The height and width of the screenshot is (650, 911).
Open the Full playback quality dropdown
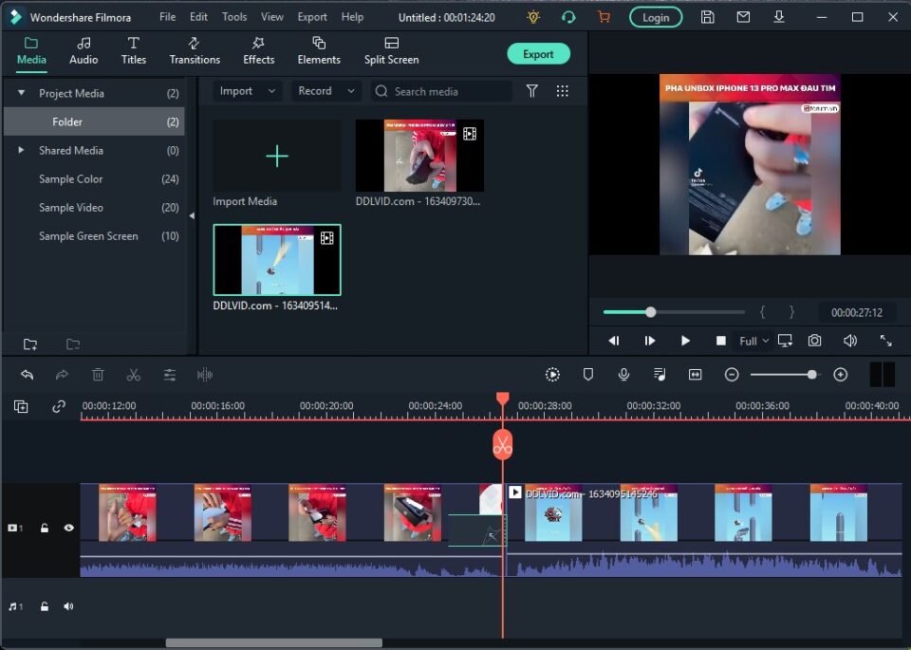pos(752,340)
